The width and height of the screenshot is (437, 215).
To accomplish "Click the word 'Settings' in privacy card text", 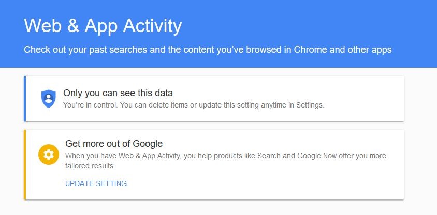I will 310,105.
